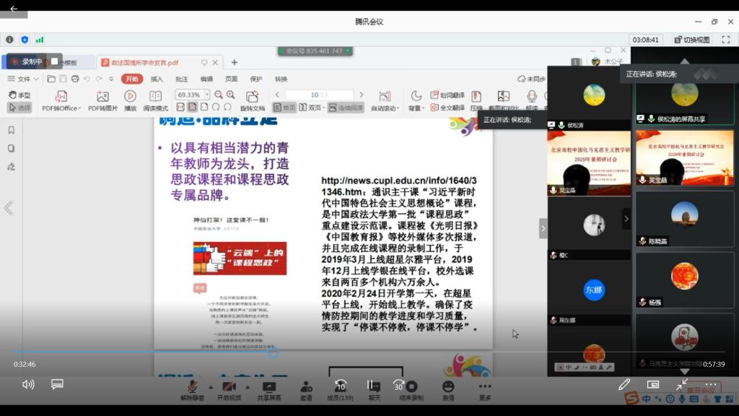This screenshot has height=416, width=739.
Task: Open the 聊天 chat panel
Action: [x=374, y=386]
